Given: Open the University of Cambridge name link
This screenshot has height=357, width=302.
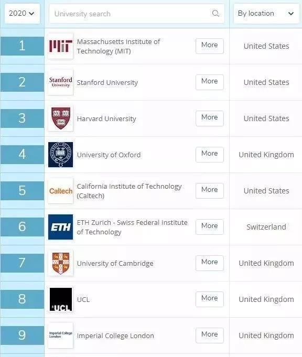Looking at the screenshot, I should tap(115, 263).
